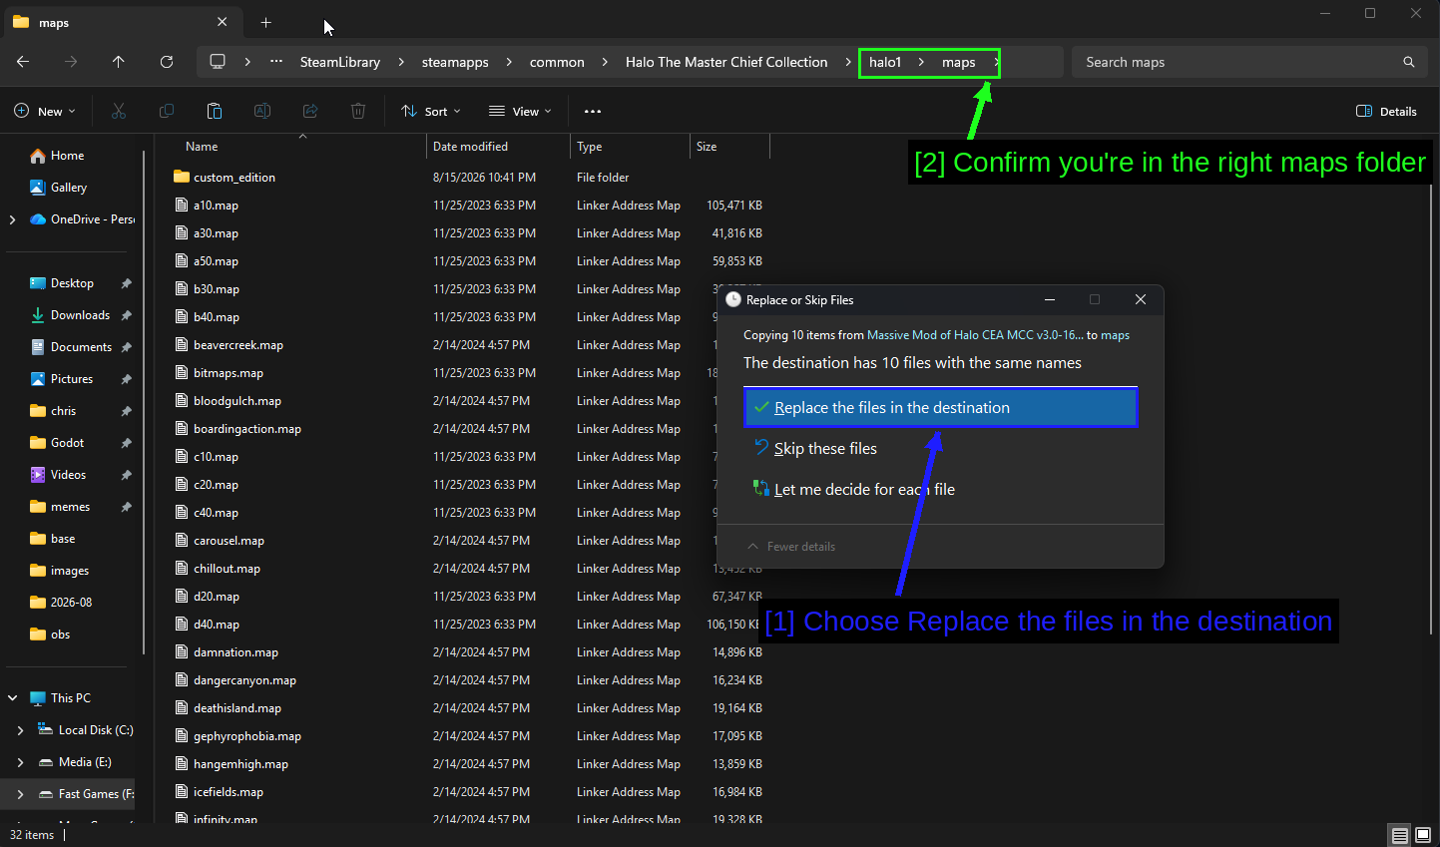Viewport: 1440px width, 847px height.
Task: Click the Rename icon in the toolbar
Action: (x=262, y=111)
